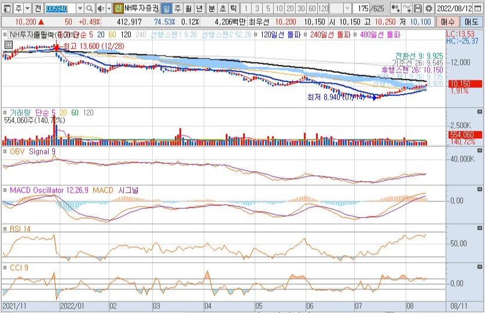Choose the 20 interval button

coord(290,8)
